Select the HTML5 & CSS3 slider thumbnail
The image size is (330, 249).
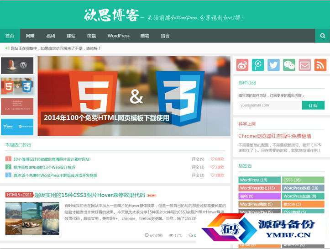(x=17, y=86)
